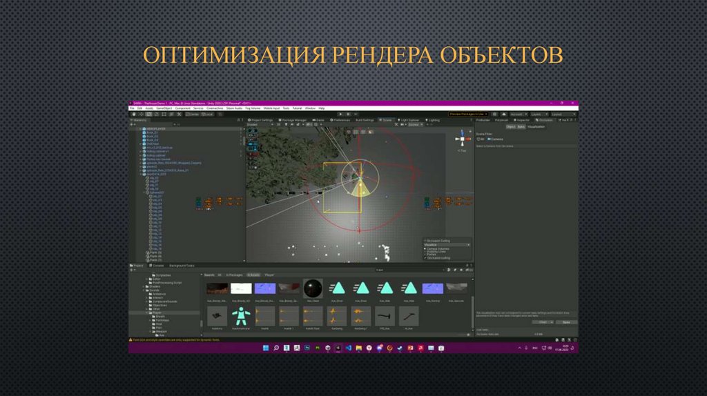Screen dimensions: 707x396
Task: Open Shaded draw mode dropdown
Action: (260, 124)
